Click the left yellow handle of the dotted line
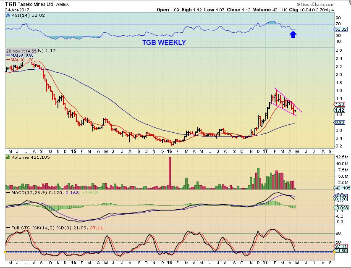Image resolution: width=351 pixels, height=268 pixels. tap(5, 252)
